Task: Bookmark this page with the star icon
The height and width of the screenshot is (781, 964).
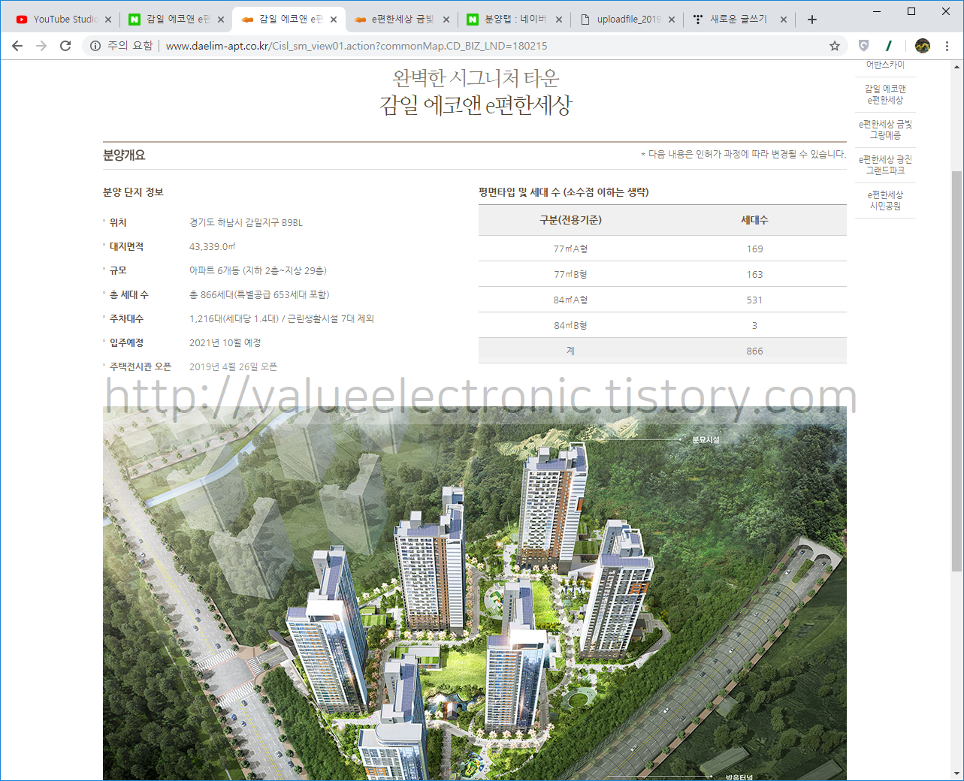Action: click(835, 46)
